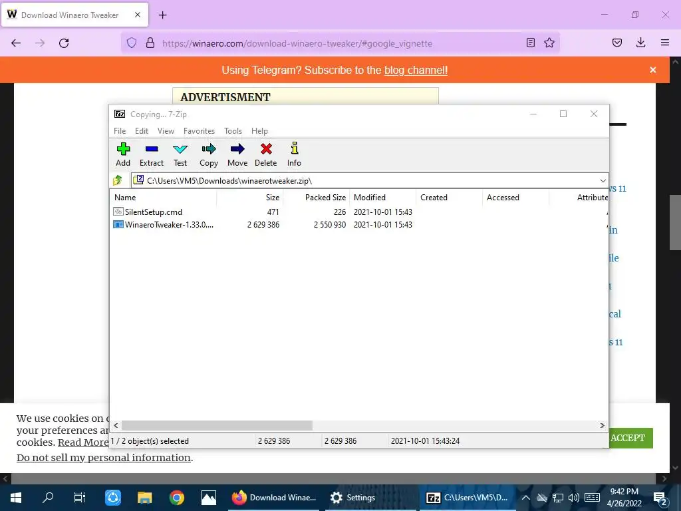Screen dimensions: 681x511
Task: Click Do not sell my personal information
Action: click(x=103, y=458)
